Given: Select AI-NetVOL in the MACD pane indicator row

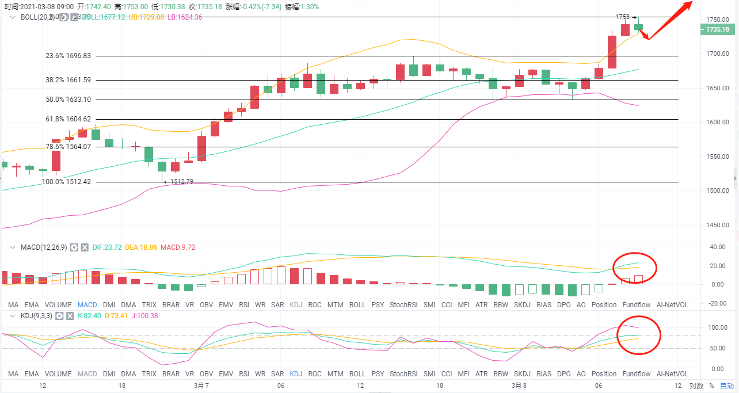Looking at the screenshot, I should pyautogui.click(x=671, y=305).
